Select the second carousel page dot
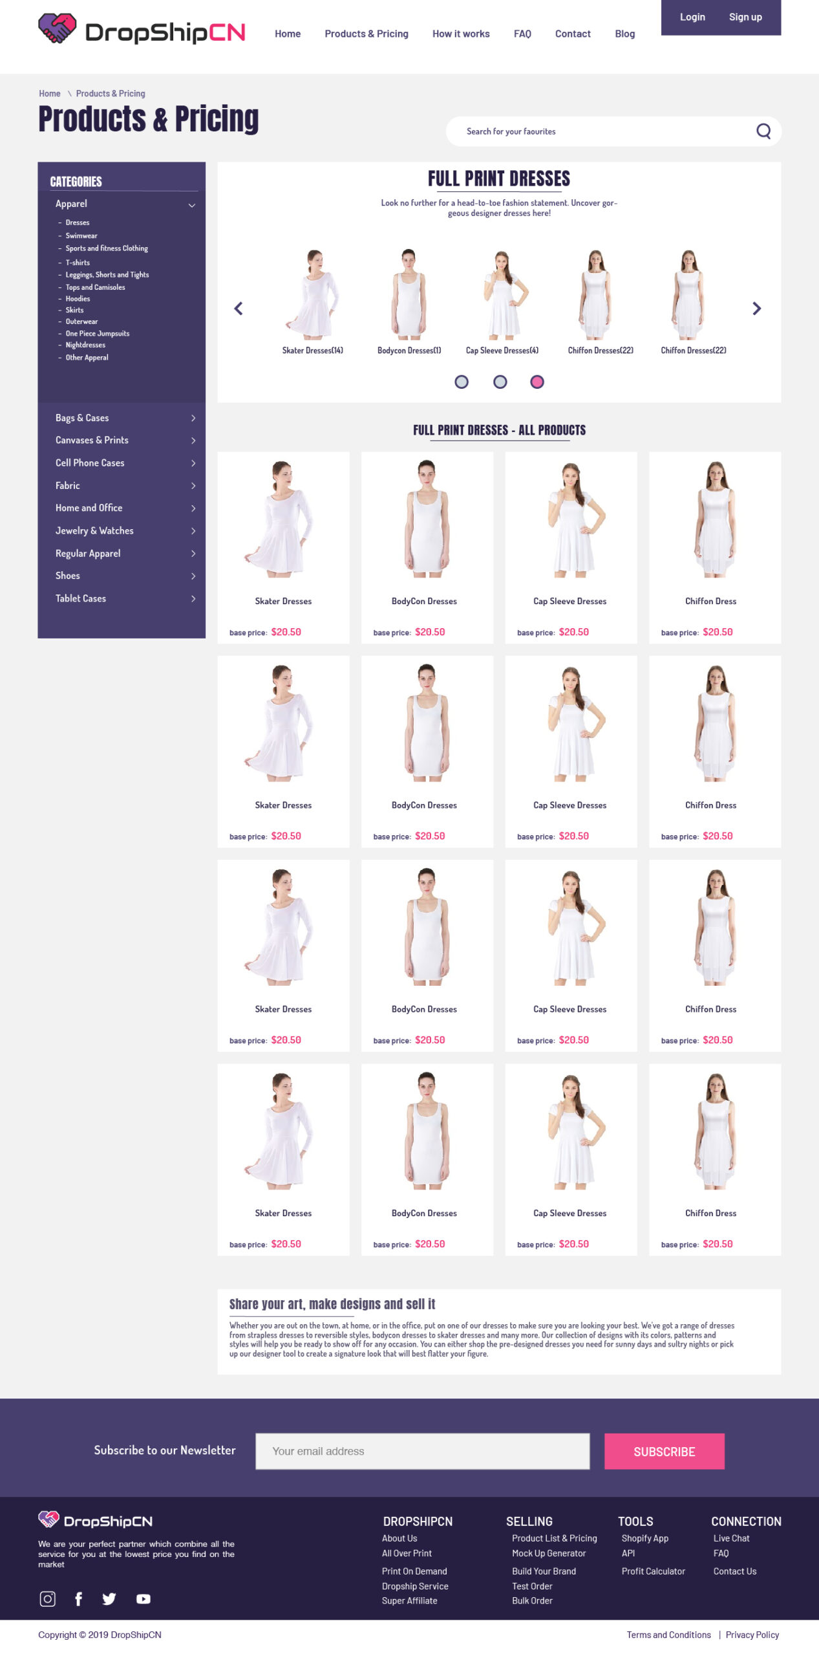Viewport: 819px width, 1656px height. tap(500, 382)
